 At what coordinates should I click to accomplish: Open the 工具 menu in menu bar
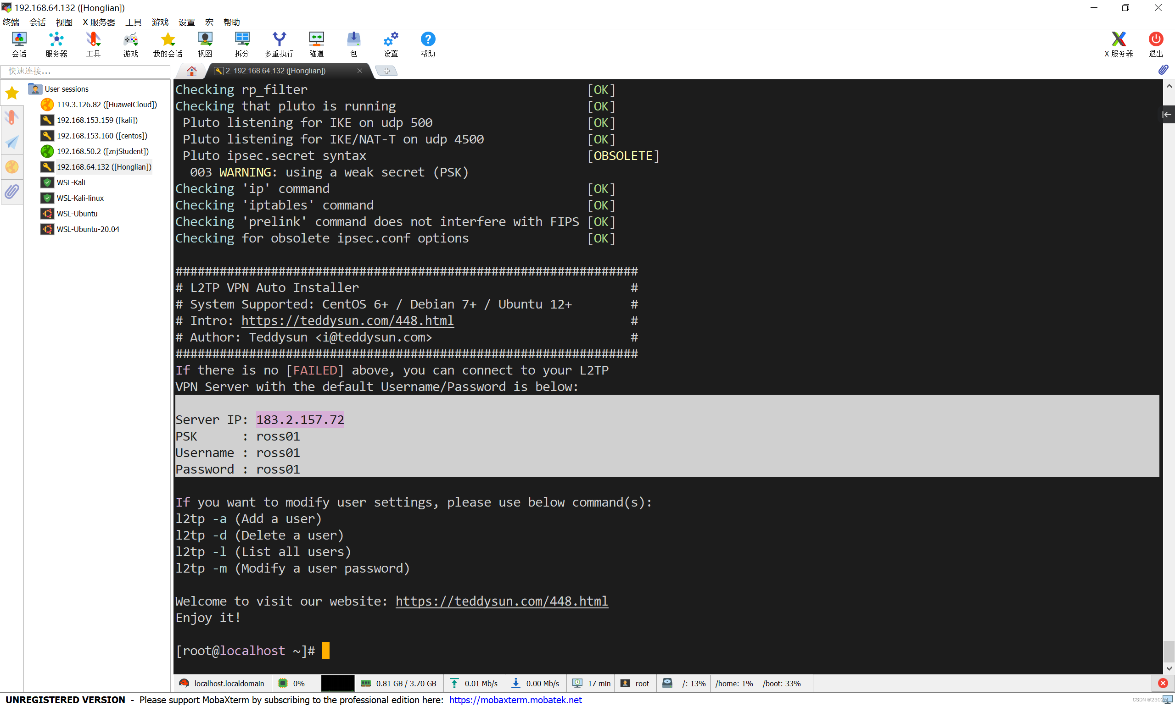134,22
